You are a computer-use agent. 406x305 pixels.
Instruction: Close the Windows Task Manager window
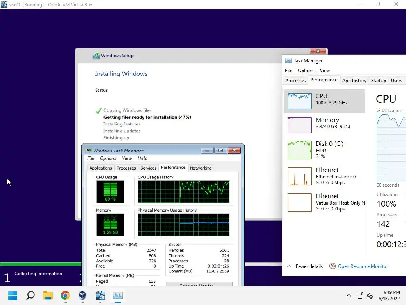click(234, 151)
